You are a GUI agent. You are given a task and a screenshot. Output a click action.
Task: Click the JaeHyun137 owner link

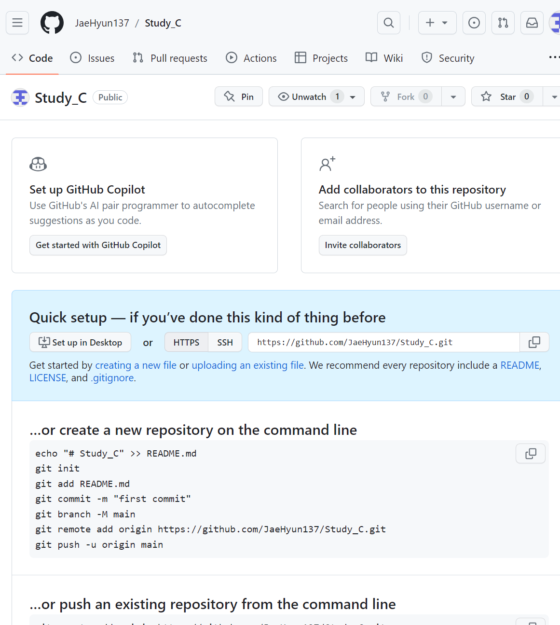(102, 23)
